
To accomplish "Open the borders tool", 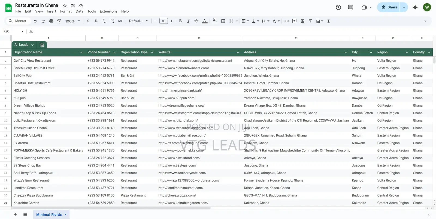I will [223, 21].
